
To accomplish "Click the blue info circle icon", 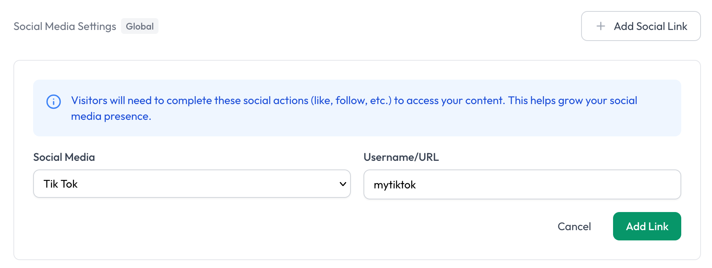I will pos(54,102).
